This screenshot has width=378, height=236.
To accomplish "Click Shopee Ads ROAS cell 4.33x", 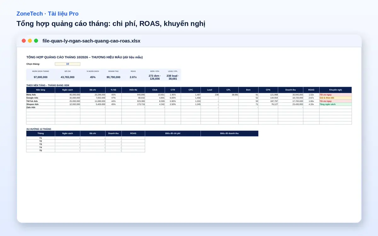I will (311, 104).
